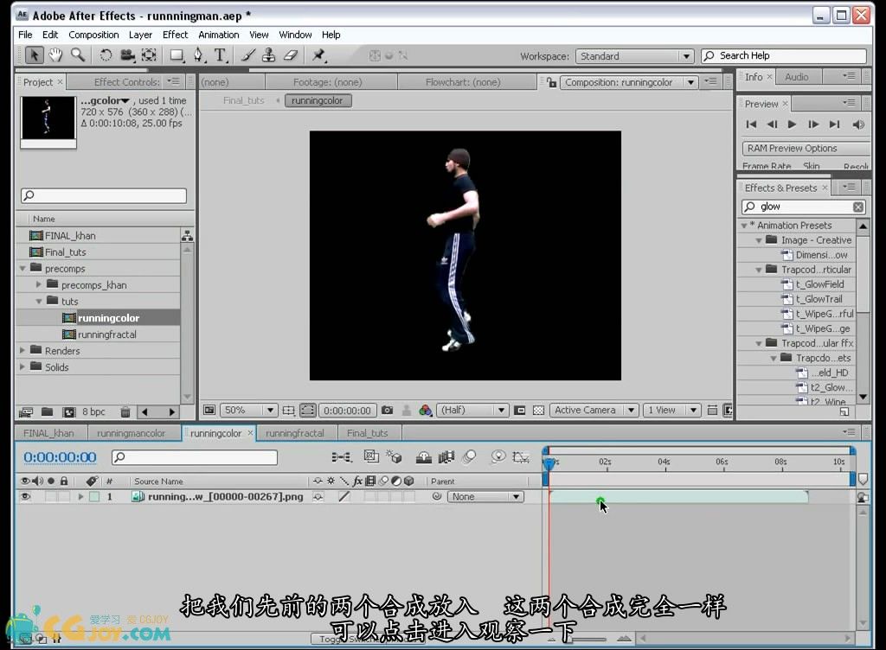Open the resolution (Half) dropdown
This screenshot has height=650, width=886.
coord(472,411)
